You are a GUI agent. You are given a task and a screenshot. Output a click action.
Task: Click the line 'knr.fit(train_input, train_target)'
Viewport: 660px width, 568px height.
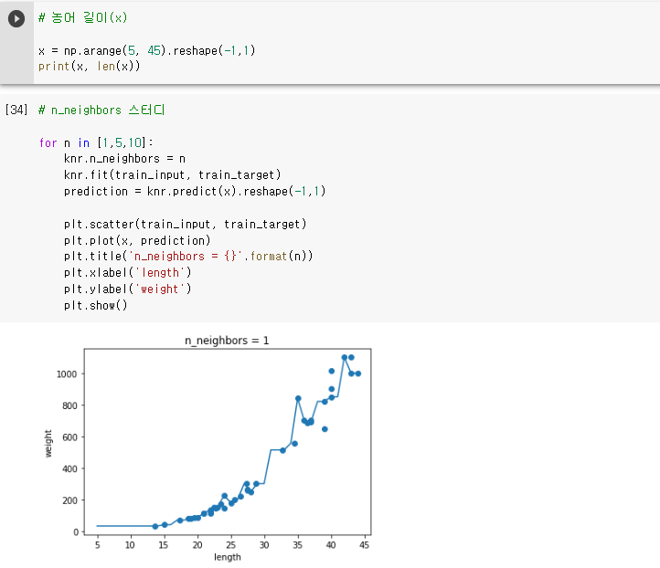click(x=172, y=175)
